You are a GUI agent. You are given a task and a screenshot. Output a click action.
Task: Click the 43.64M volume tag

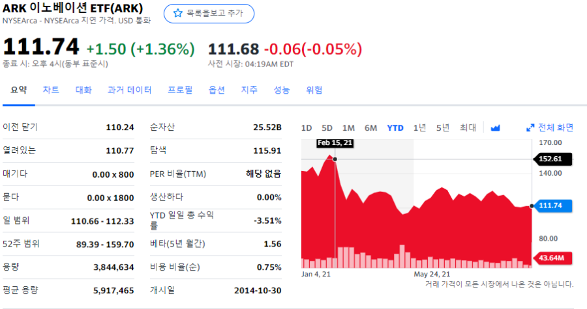pyautogui.click(x=552, y=258)
